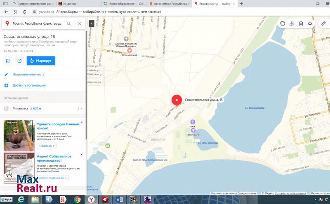
Task: Click Исправить неточность link
Action: pos(28,75)
